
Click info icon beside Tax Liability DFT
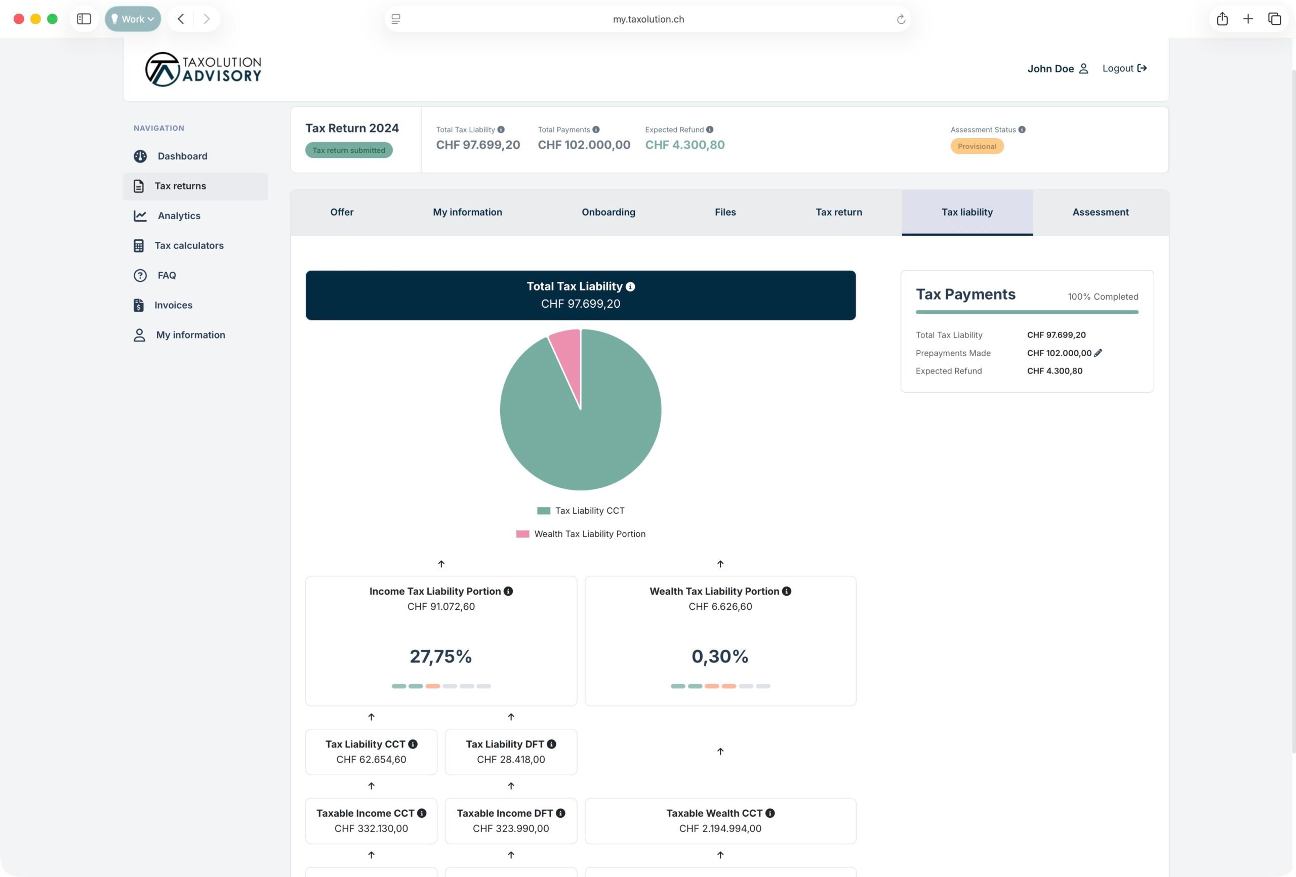point(551,744)
